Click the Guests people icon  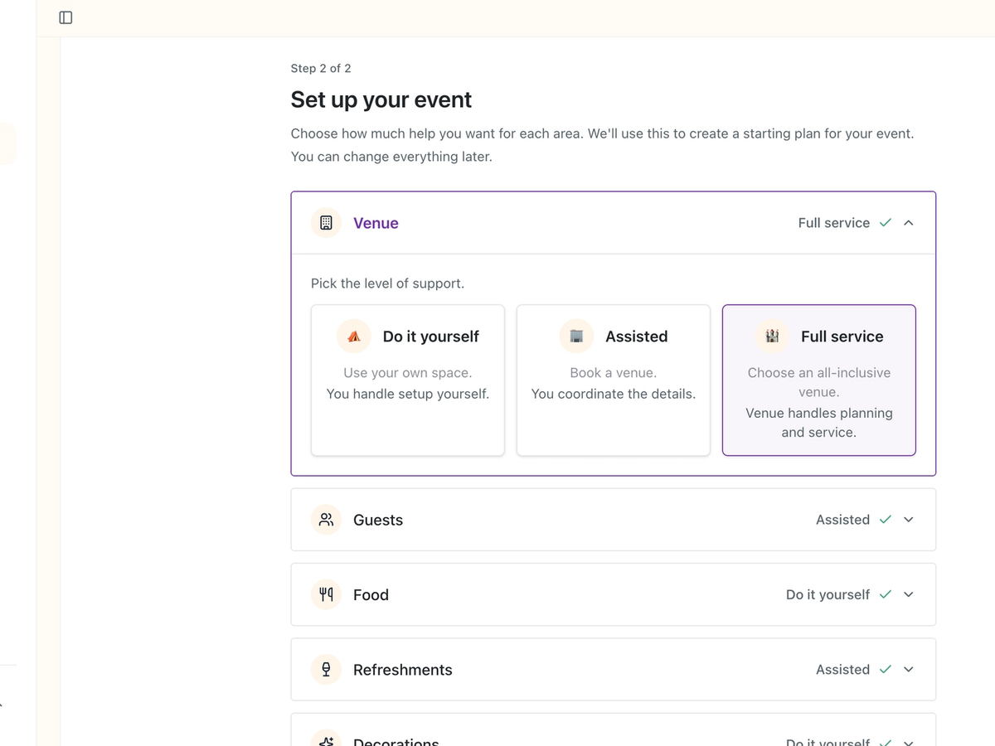click(x=326, y=520)
